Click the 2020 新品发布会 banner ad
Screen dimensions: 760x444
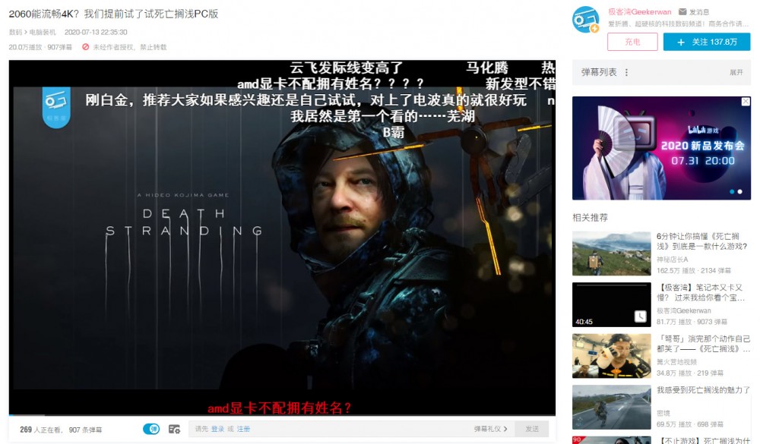(660, 147)
